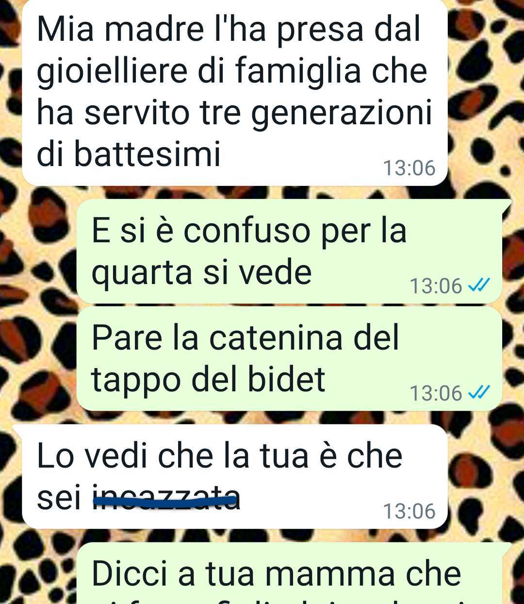The image size is (524, 604).
Task: Tap the 13:06 timestamp on the crossed-out word message
Action: coord(409,511)
